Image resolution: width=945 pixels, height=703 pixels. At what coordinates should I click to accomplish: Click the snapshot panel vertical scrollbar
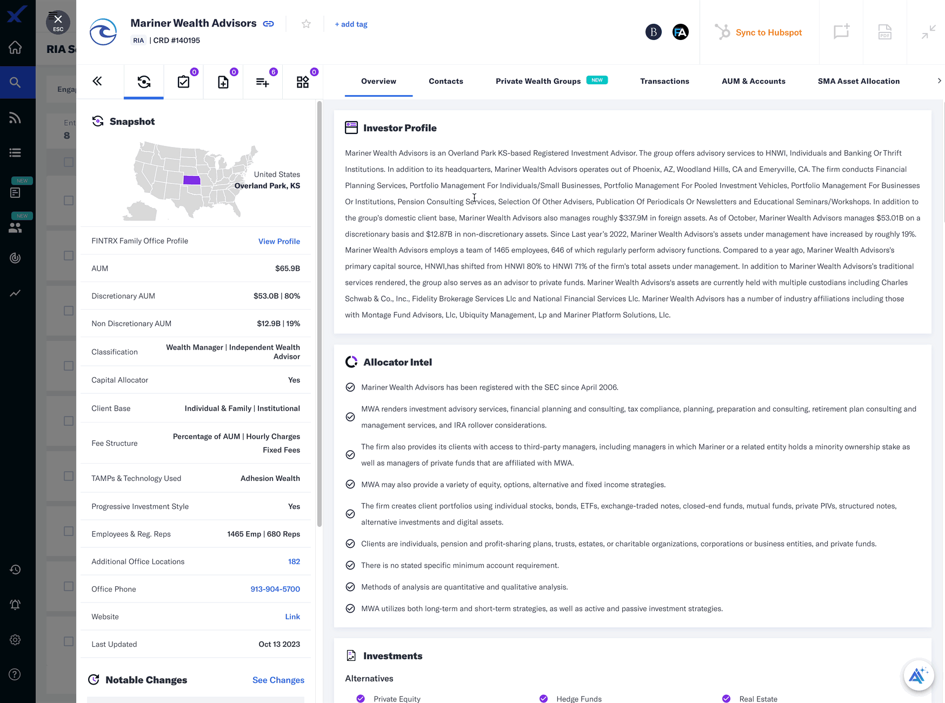pyautogui.click(x=320, y=313)
